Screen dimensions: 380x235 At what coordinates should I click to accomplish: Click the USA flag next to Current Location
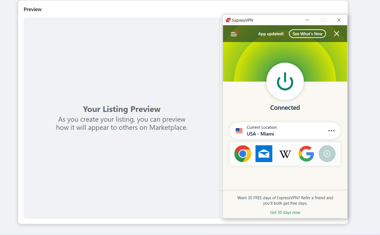click(x=239, y=130)
